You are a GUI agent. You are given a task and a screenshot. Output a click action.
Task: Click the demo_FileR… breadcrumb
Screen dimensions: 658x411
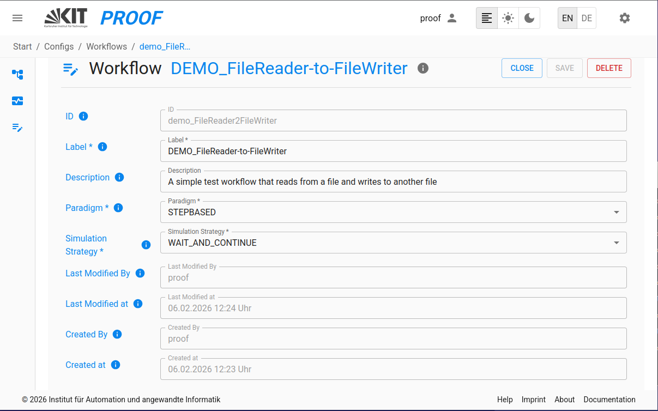click(x=165, y=46)
